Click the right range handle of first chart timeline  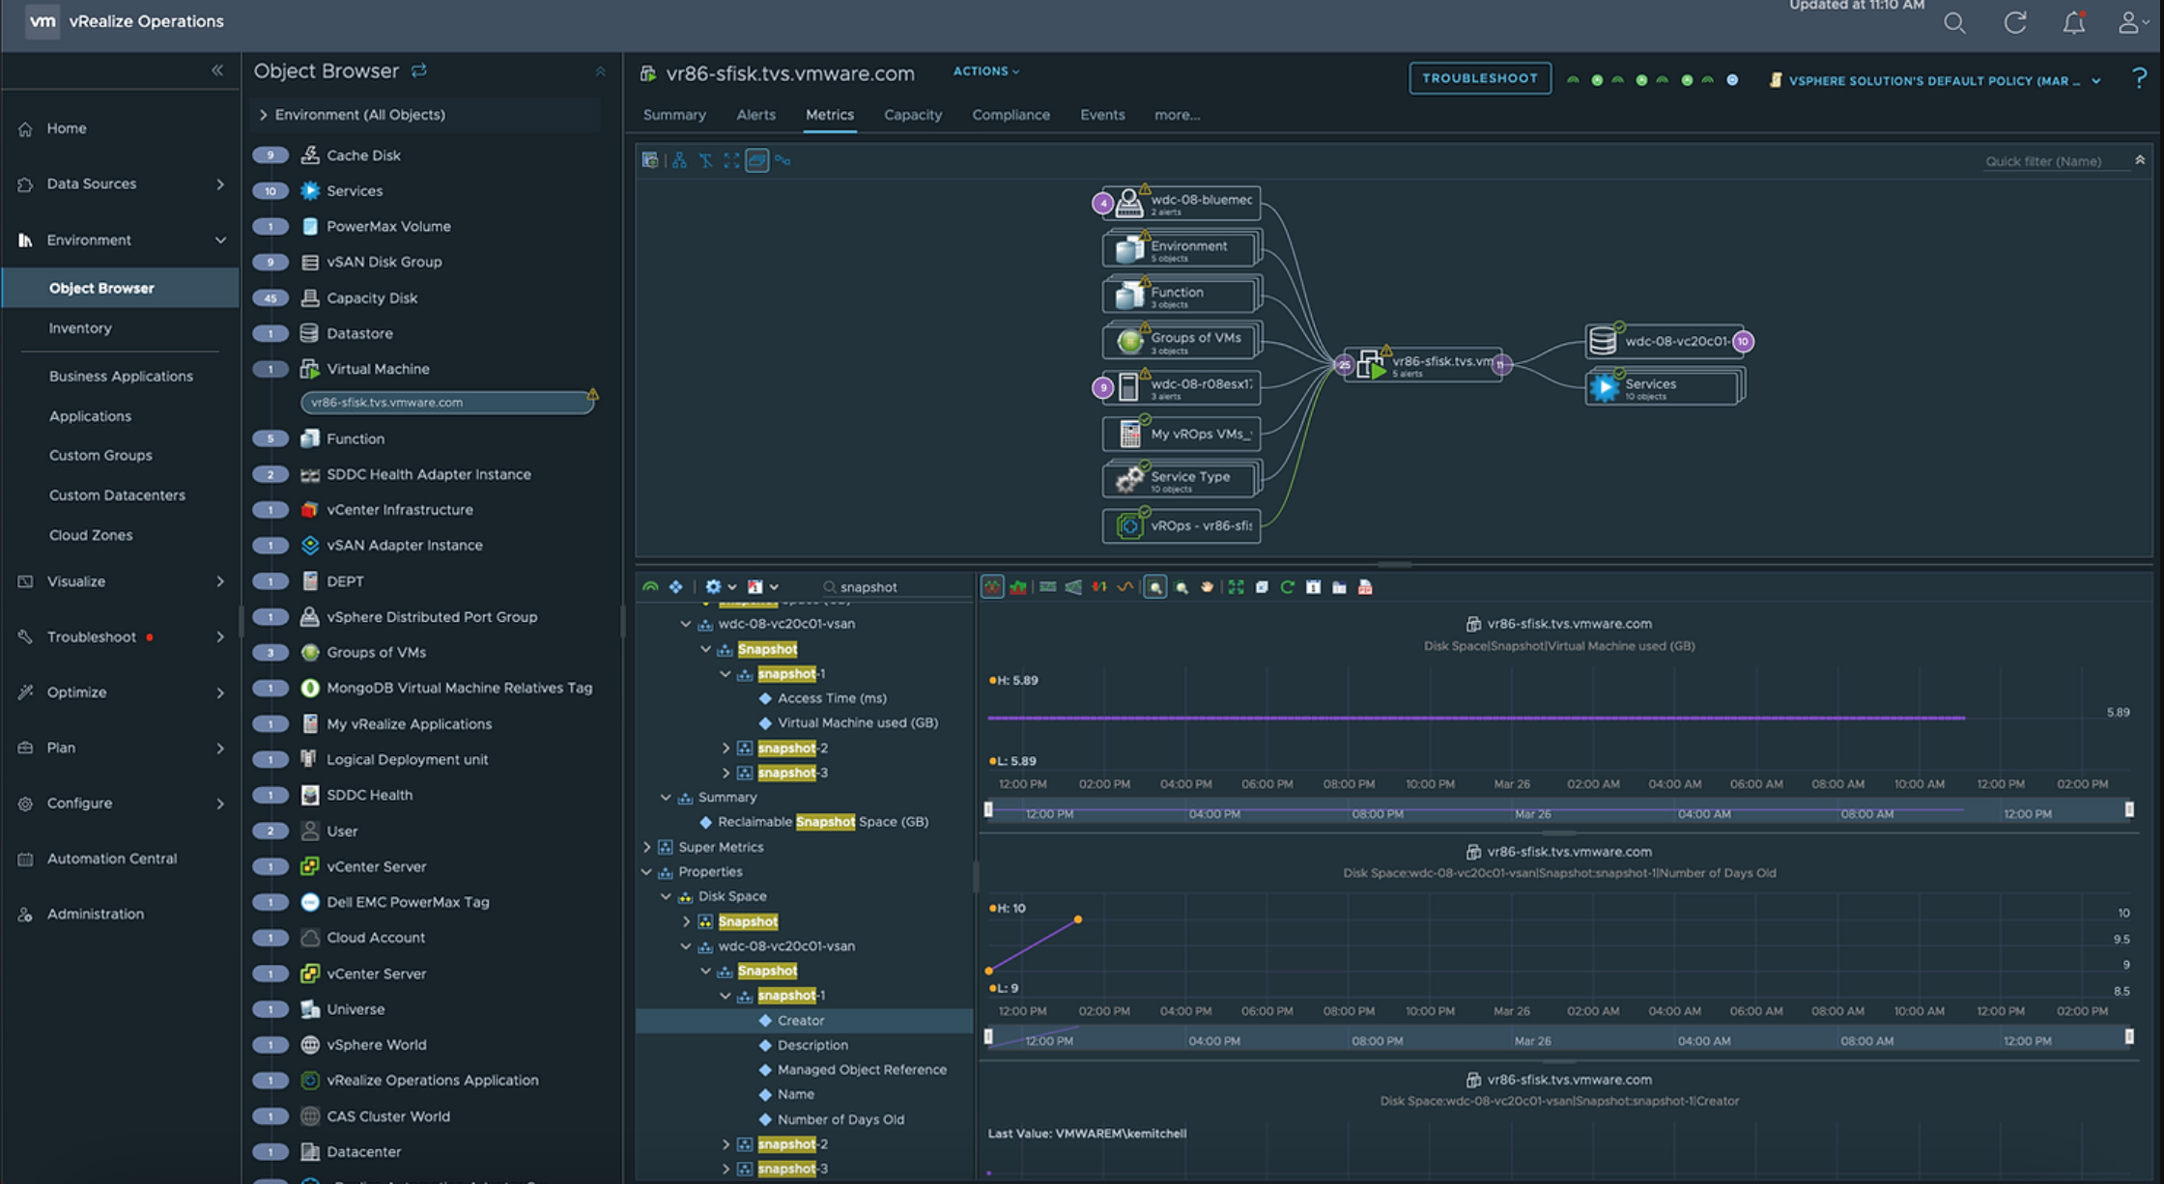click(x=2129, y=809)
